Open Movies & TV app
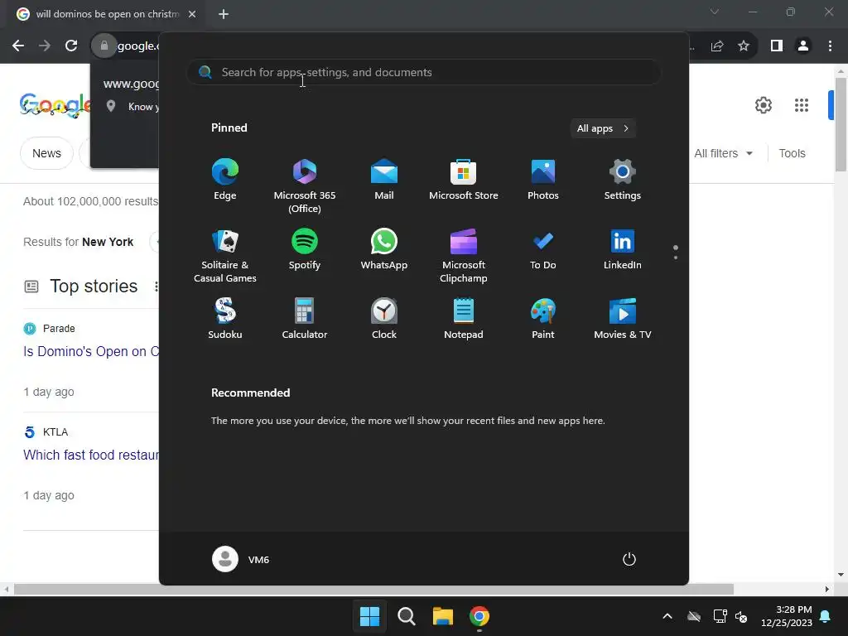This screenshot has width=848, height=636. pos(623,319)
